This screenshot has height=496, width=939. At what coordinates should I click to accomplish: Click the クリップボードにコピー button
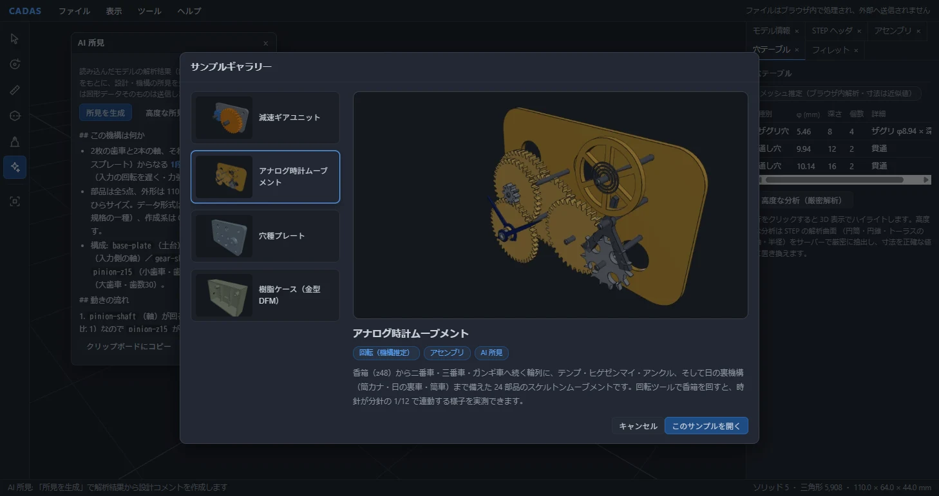(129, 346)
